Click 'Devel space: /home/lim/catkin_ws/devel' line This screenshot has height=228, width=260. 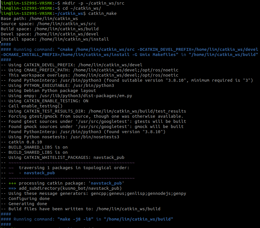pos(49,34)
